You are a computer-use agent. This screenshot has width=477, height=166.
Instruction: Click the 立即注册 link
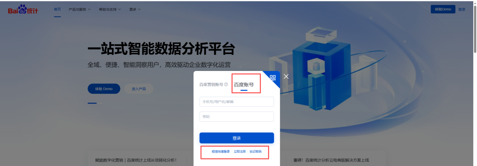point(240,151)
